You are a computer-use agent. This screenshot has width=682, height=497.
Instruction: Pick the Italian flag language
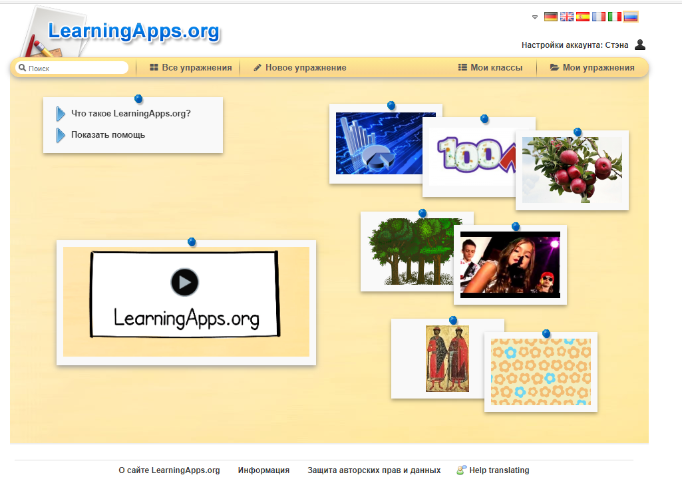[x=615, y=17]
